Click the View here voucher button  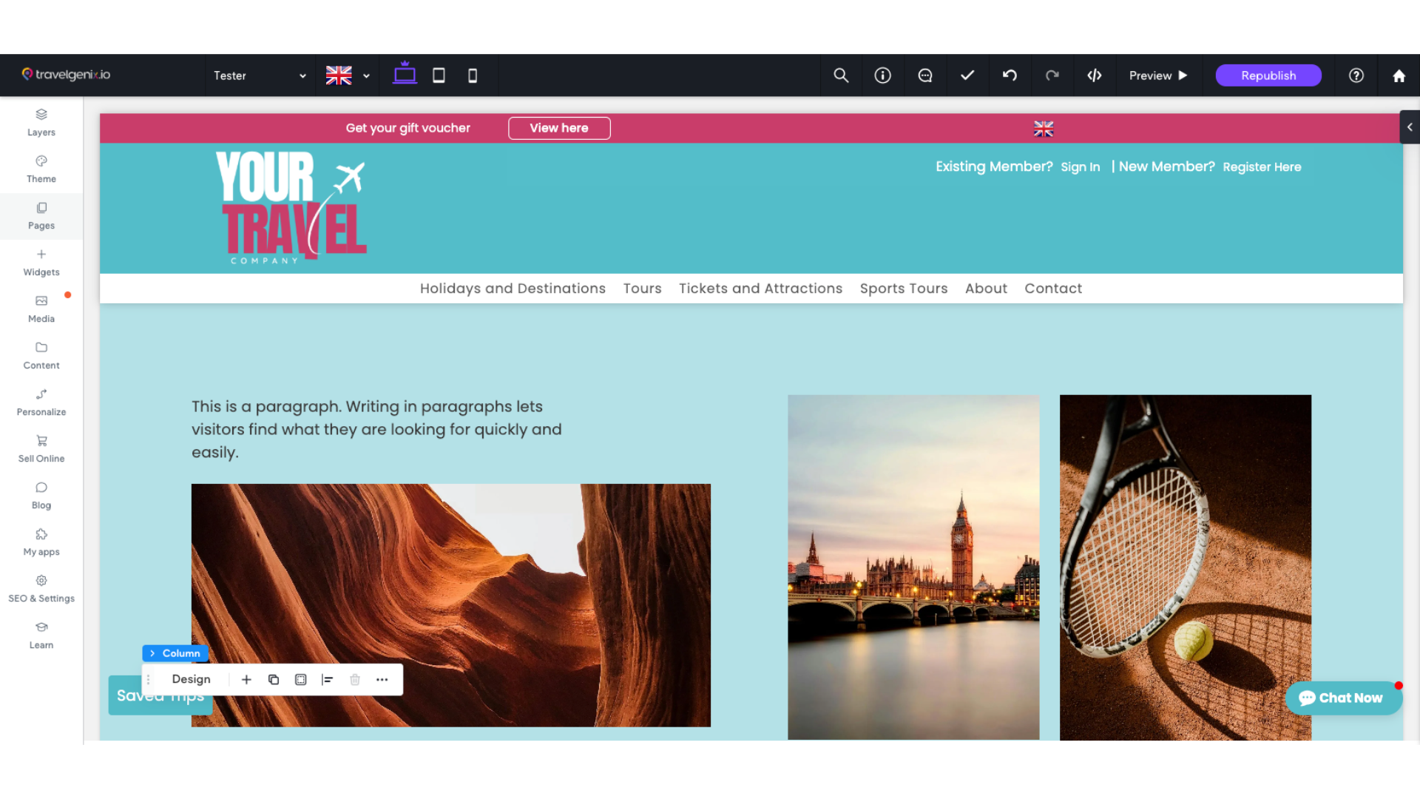coord(559,128)
